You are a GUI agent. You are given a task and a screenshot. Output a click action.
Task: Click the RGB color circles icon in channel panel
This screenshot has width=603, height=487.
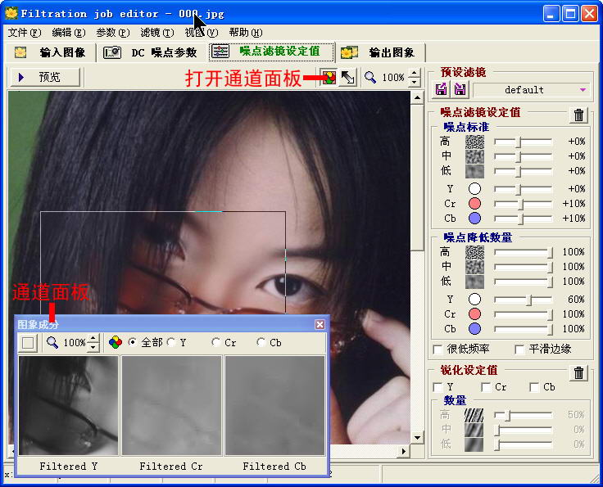pyautogui.click(x=116, y=342)
